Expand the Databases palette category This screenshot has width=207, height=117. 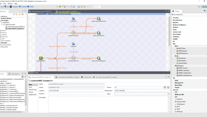176,37
